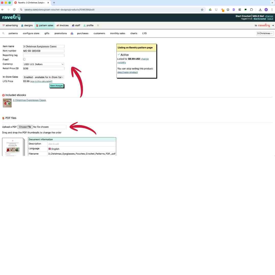Open the monthly sales tab
This screenshot has width=275, height=275.
[117, 33]
